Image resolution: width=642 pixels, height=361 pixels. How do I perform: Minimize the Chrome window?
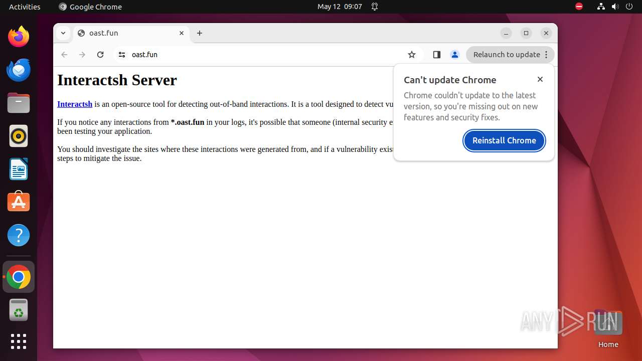(506, 33)
